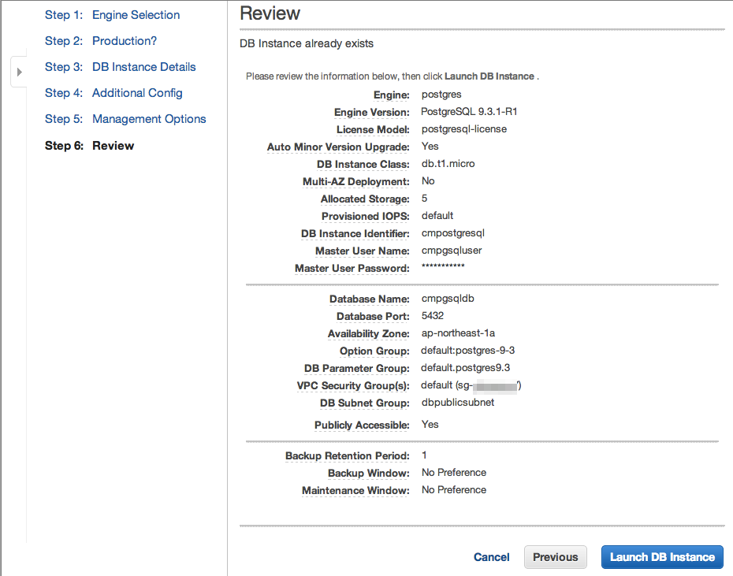
Task: Go back to Step 1: Engine Selection
Action: tap(136, 14)
